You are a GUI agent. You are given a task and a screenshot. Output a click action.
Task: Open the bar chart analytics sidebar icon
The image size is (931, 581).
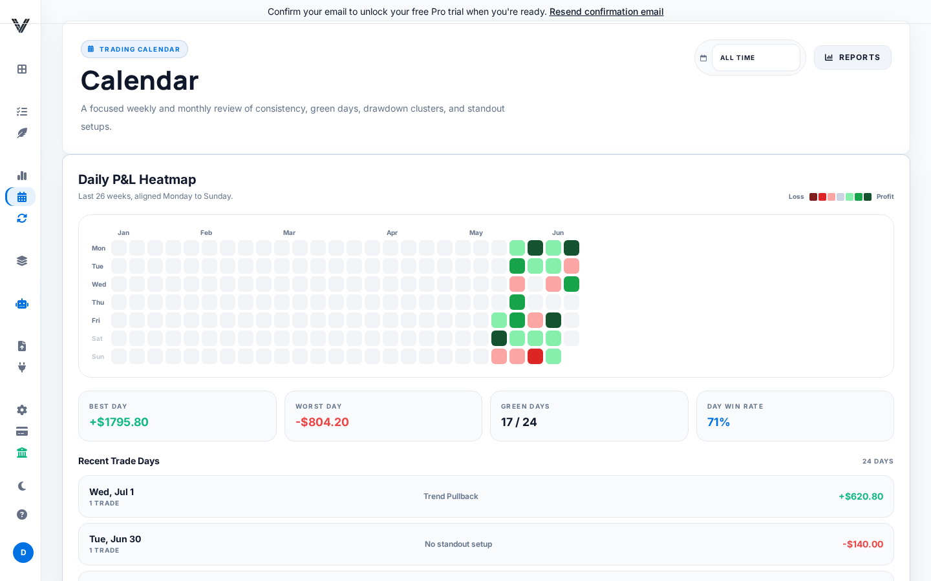point(22,176)
